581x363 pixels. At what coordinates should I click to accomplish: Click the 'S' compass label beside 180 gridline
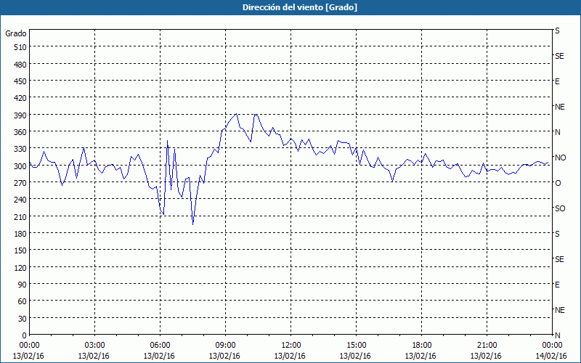tap(557, 234)
